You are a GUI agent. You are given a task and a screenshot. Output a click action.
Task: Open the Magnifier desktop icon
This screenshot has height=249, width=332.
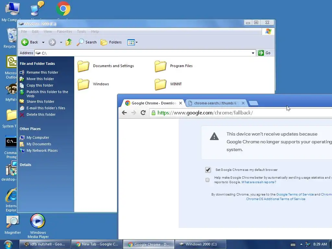tap(13, 224)
